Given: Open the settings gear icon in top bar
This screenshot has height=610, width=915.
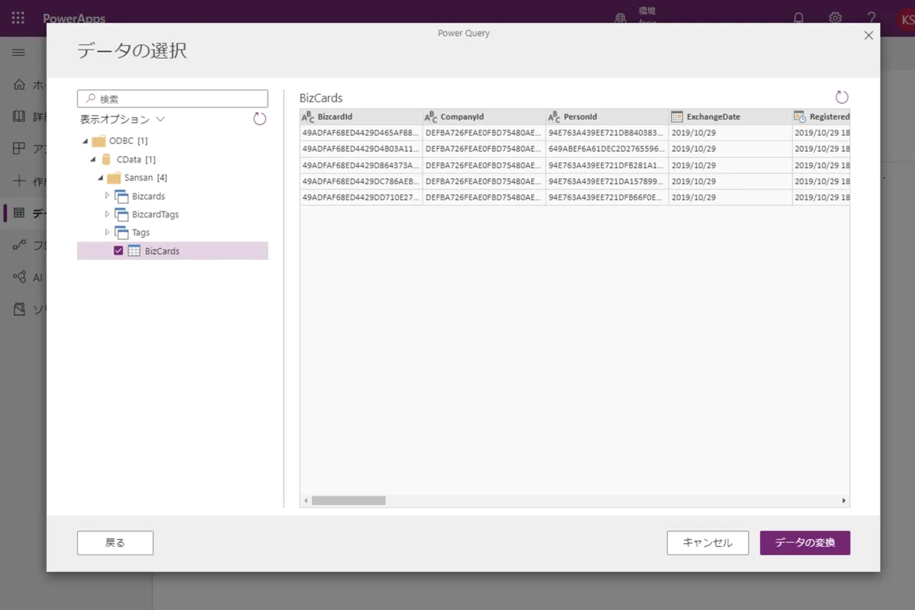Looking at the screenshot, I should coord(835,18).
